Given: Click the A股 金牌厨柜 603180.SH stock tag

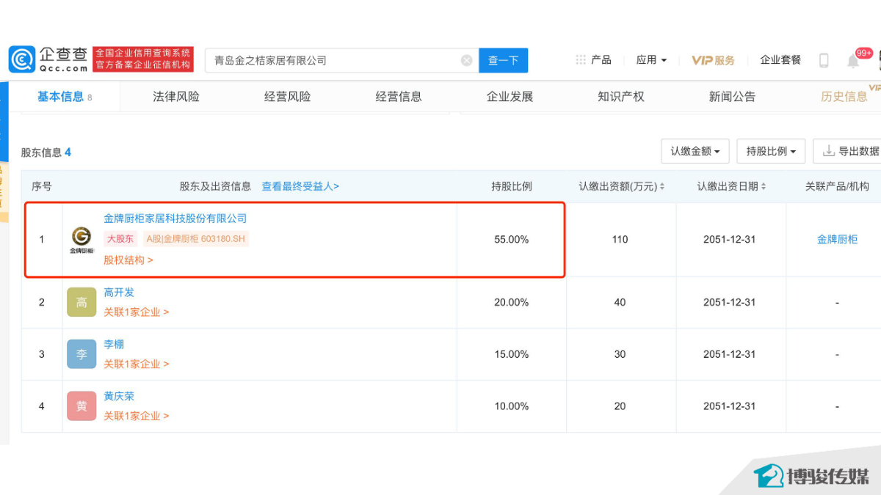Looking at the screenshot, I should (x=196, y=238).
